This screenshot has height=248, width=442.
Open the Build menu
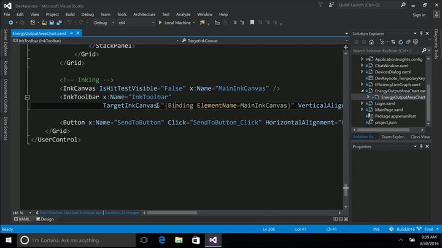pyautogui.click(x=70, y=14)
